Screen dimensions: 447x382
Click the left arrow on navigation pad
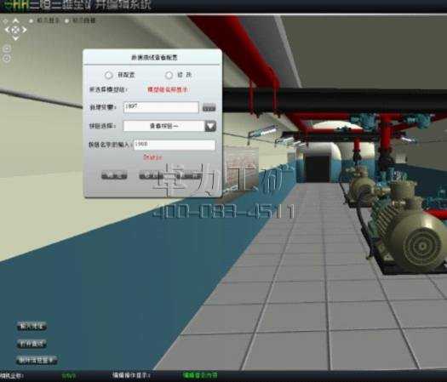point(8,29)
